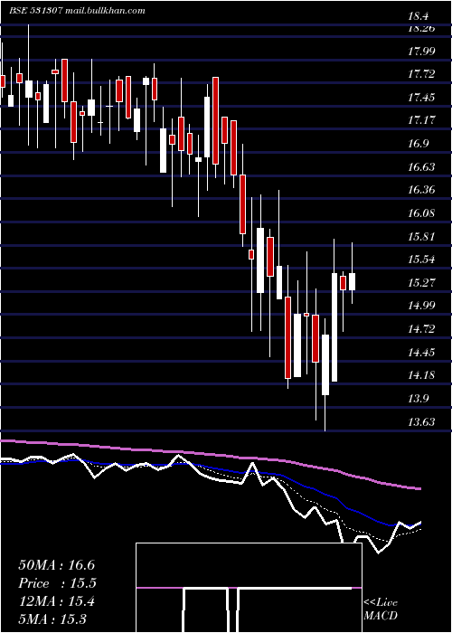
Task: Click the 15.54 price axis label
Action: (x=421, y=260)
